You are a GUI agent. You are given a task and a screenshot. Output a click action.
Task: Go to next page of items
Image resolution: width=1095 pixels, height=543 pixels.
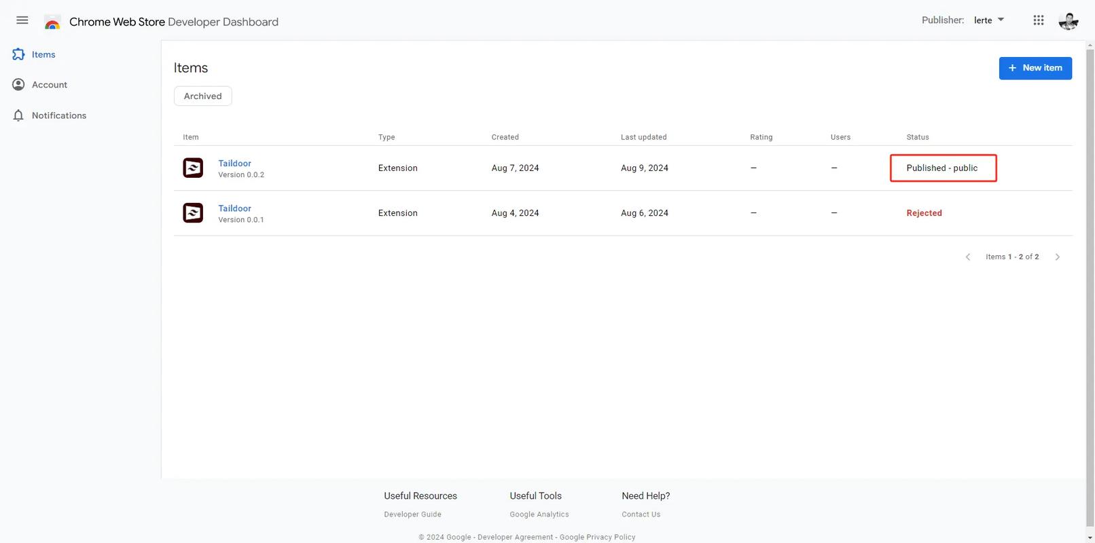click(x=1057, y=257)
